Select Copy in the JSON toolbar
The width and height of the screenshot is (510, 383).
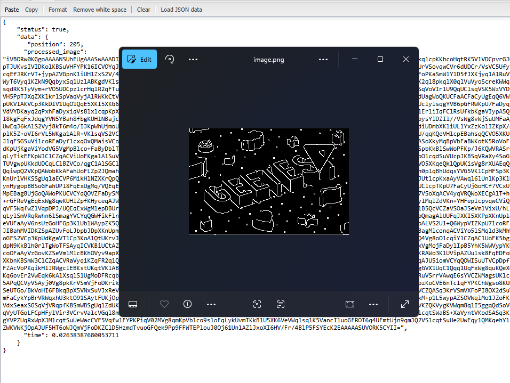[x=31, y=9]
